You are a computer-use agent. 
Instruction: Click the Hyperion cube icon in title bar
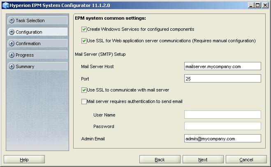tap(6, 5)
